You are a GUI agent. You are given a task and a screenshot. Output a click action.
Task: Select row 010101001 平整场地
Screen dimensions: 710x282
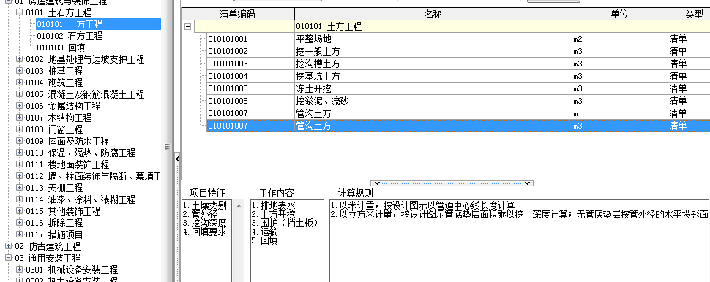point(458,39)
